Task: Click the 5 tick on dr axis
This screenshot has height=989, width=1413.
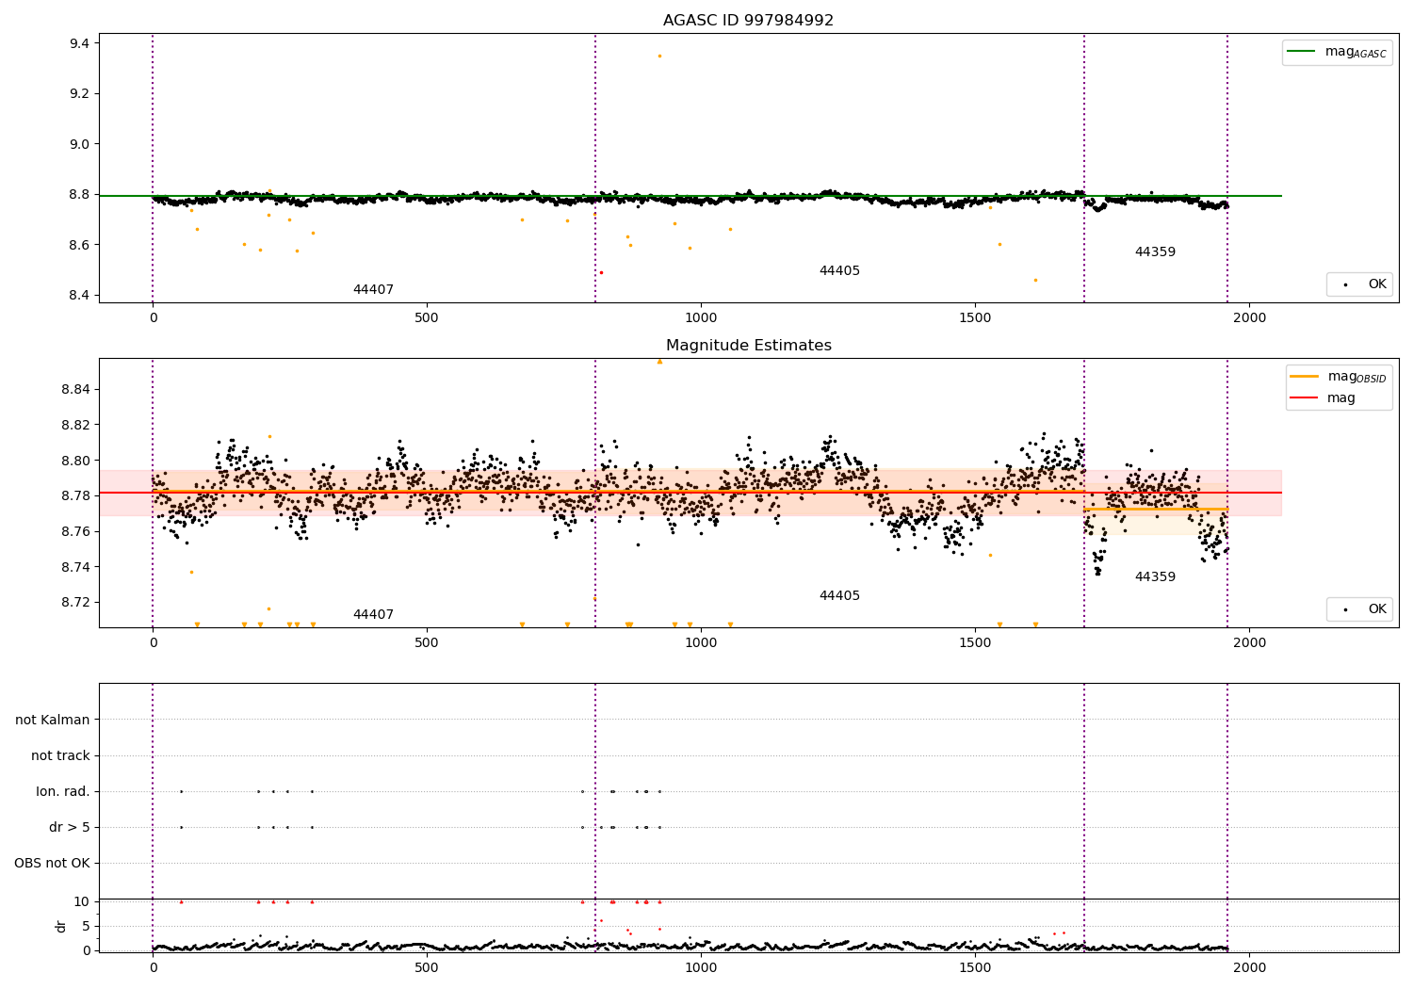Action: point(86,926)
